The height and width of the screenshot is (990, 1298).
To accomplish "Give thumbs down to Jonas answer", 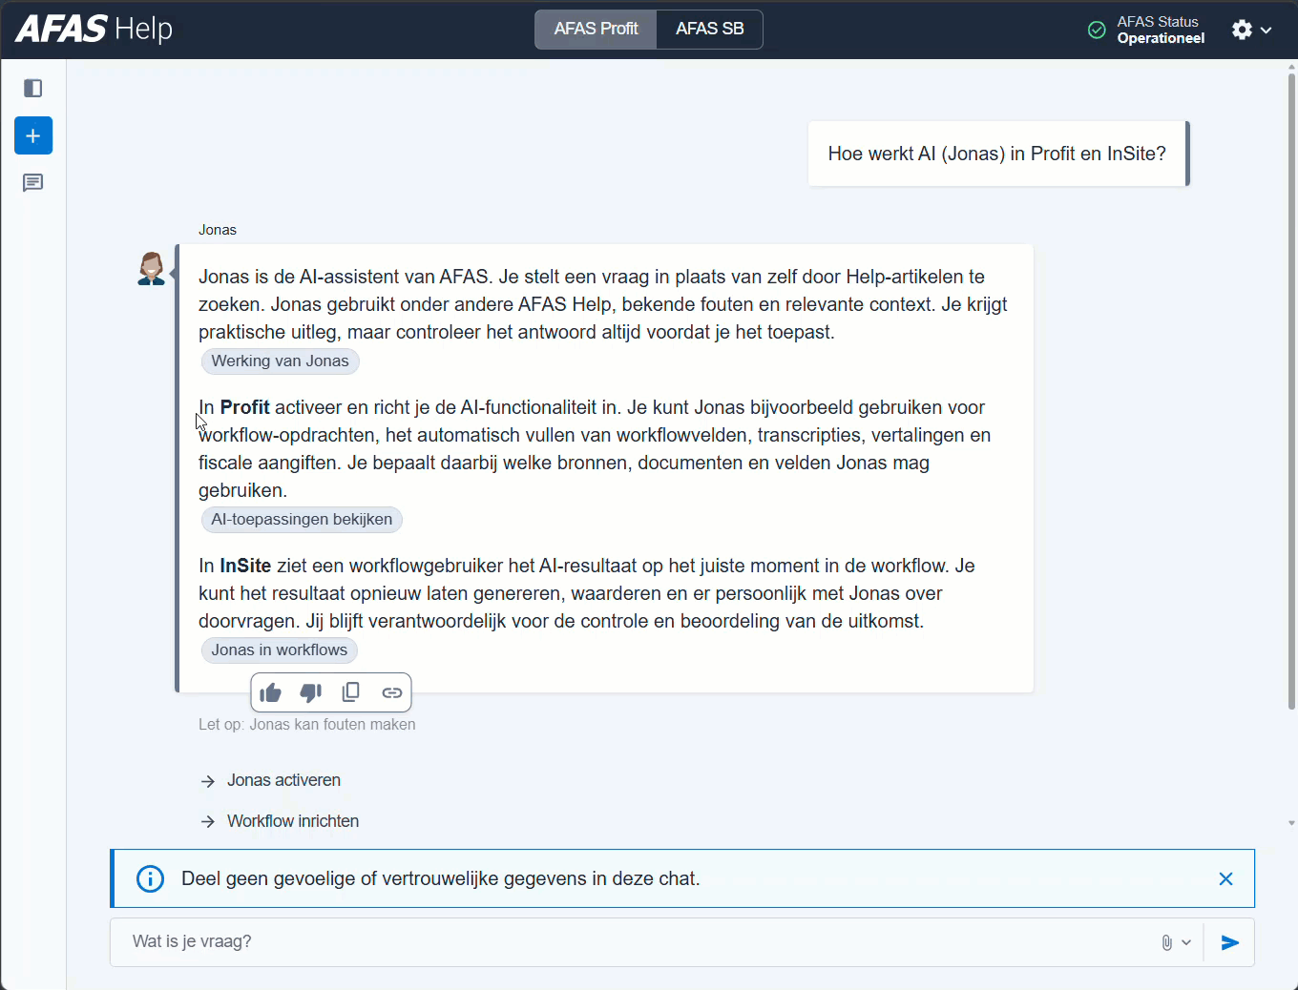I will 311,692.
